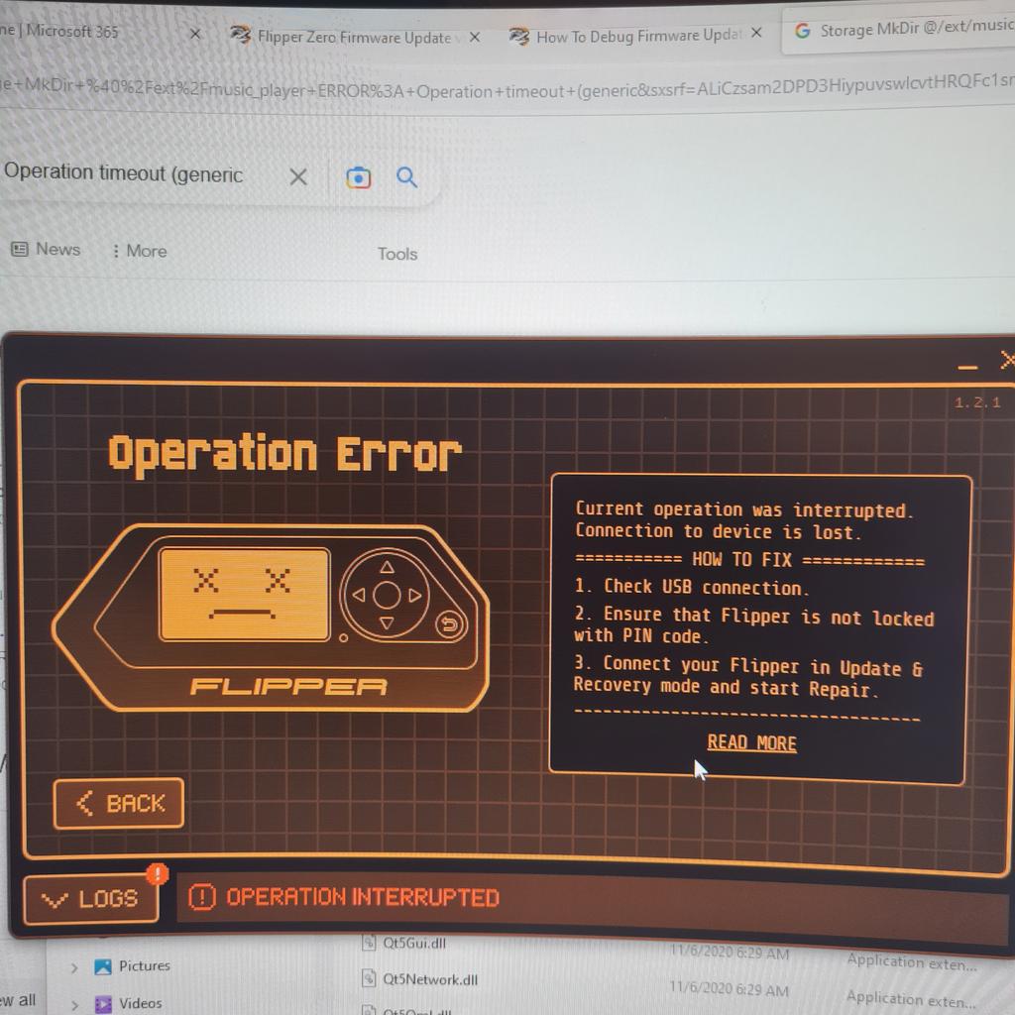This screenshot has height=1015, width=1015.
Task: Click the BACK button in qFlipper
Action: point(119,803)
